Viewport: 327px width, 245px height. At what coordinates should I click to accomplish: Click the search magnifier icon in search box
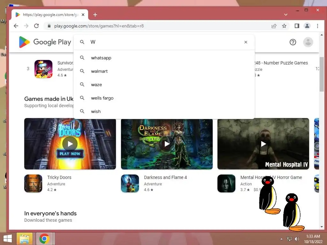[82, 42]
